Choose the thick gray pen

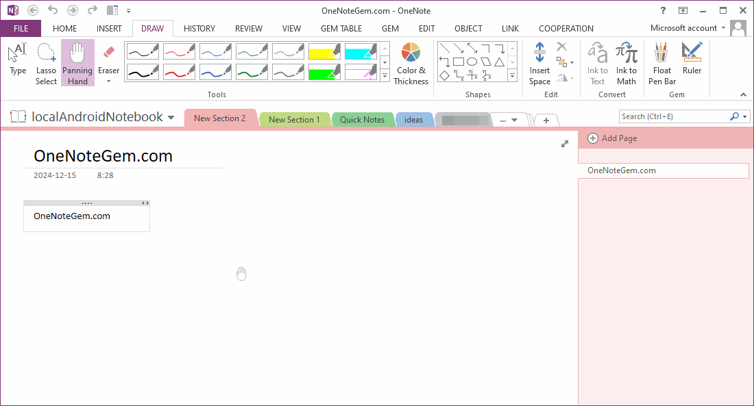tap(288, 73)
